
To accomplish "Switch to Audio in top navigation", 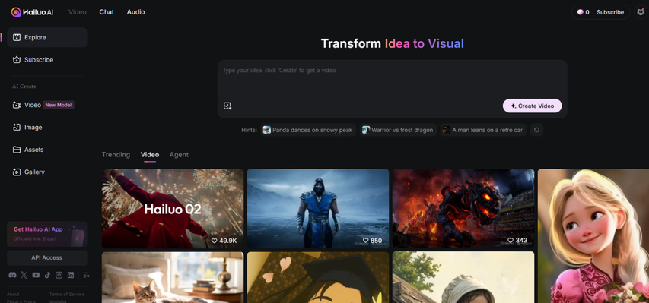I will pyautogui.click(x=135, y=12).
